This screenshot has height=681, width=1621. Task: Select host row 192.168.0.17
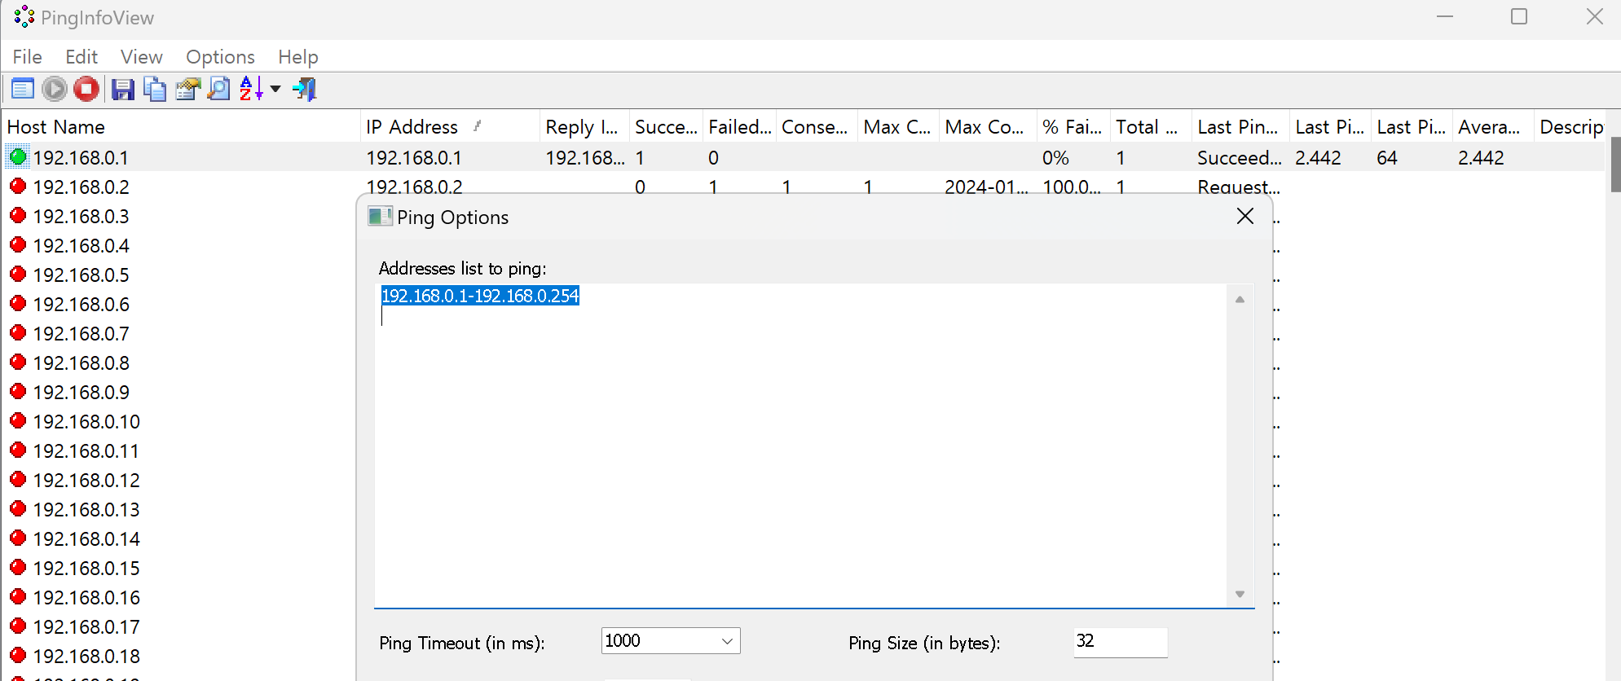[86, 626]
